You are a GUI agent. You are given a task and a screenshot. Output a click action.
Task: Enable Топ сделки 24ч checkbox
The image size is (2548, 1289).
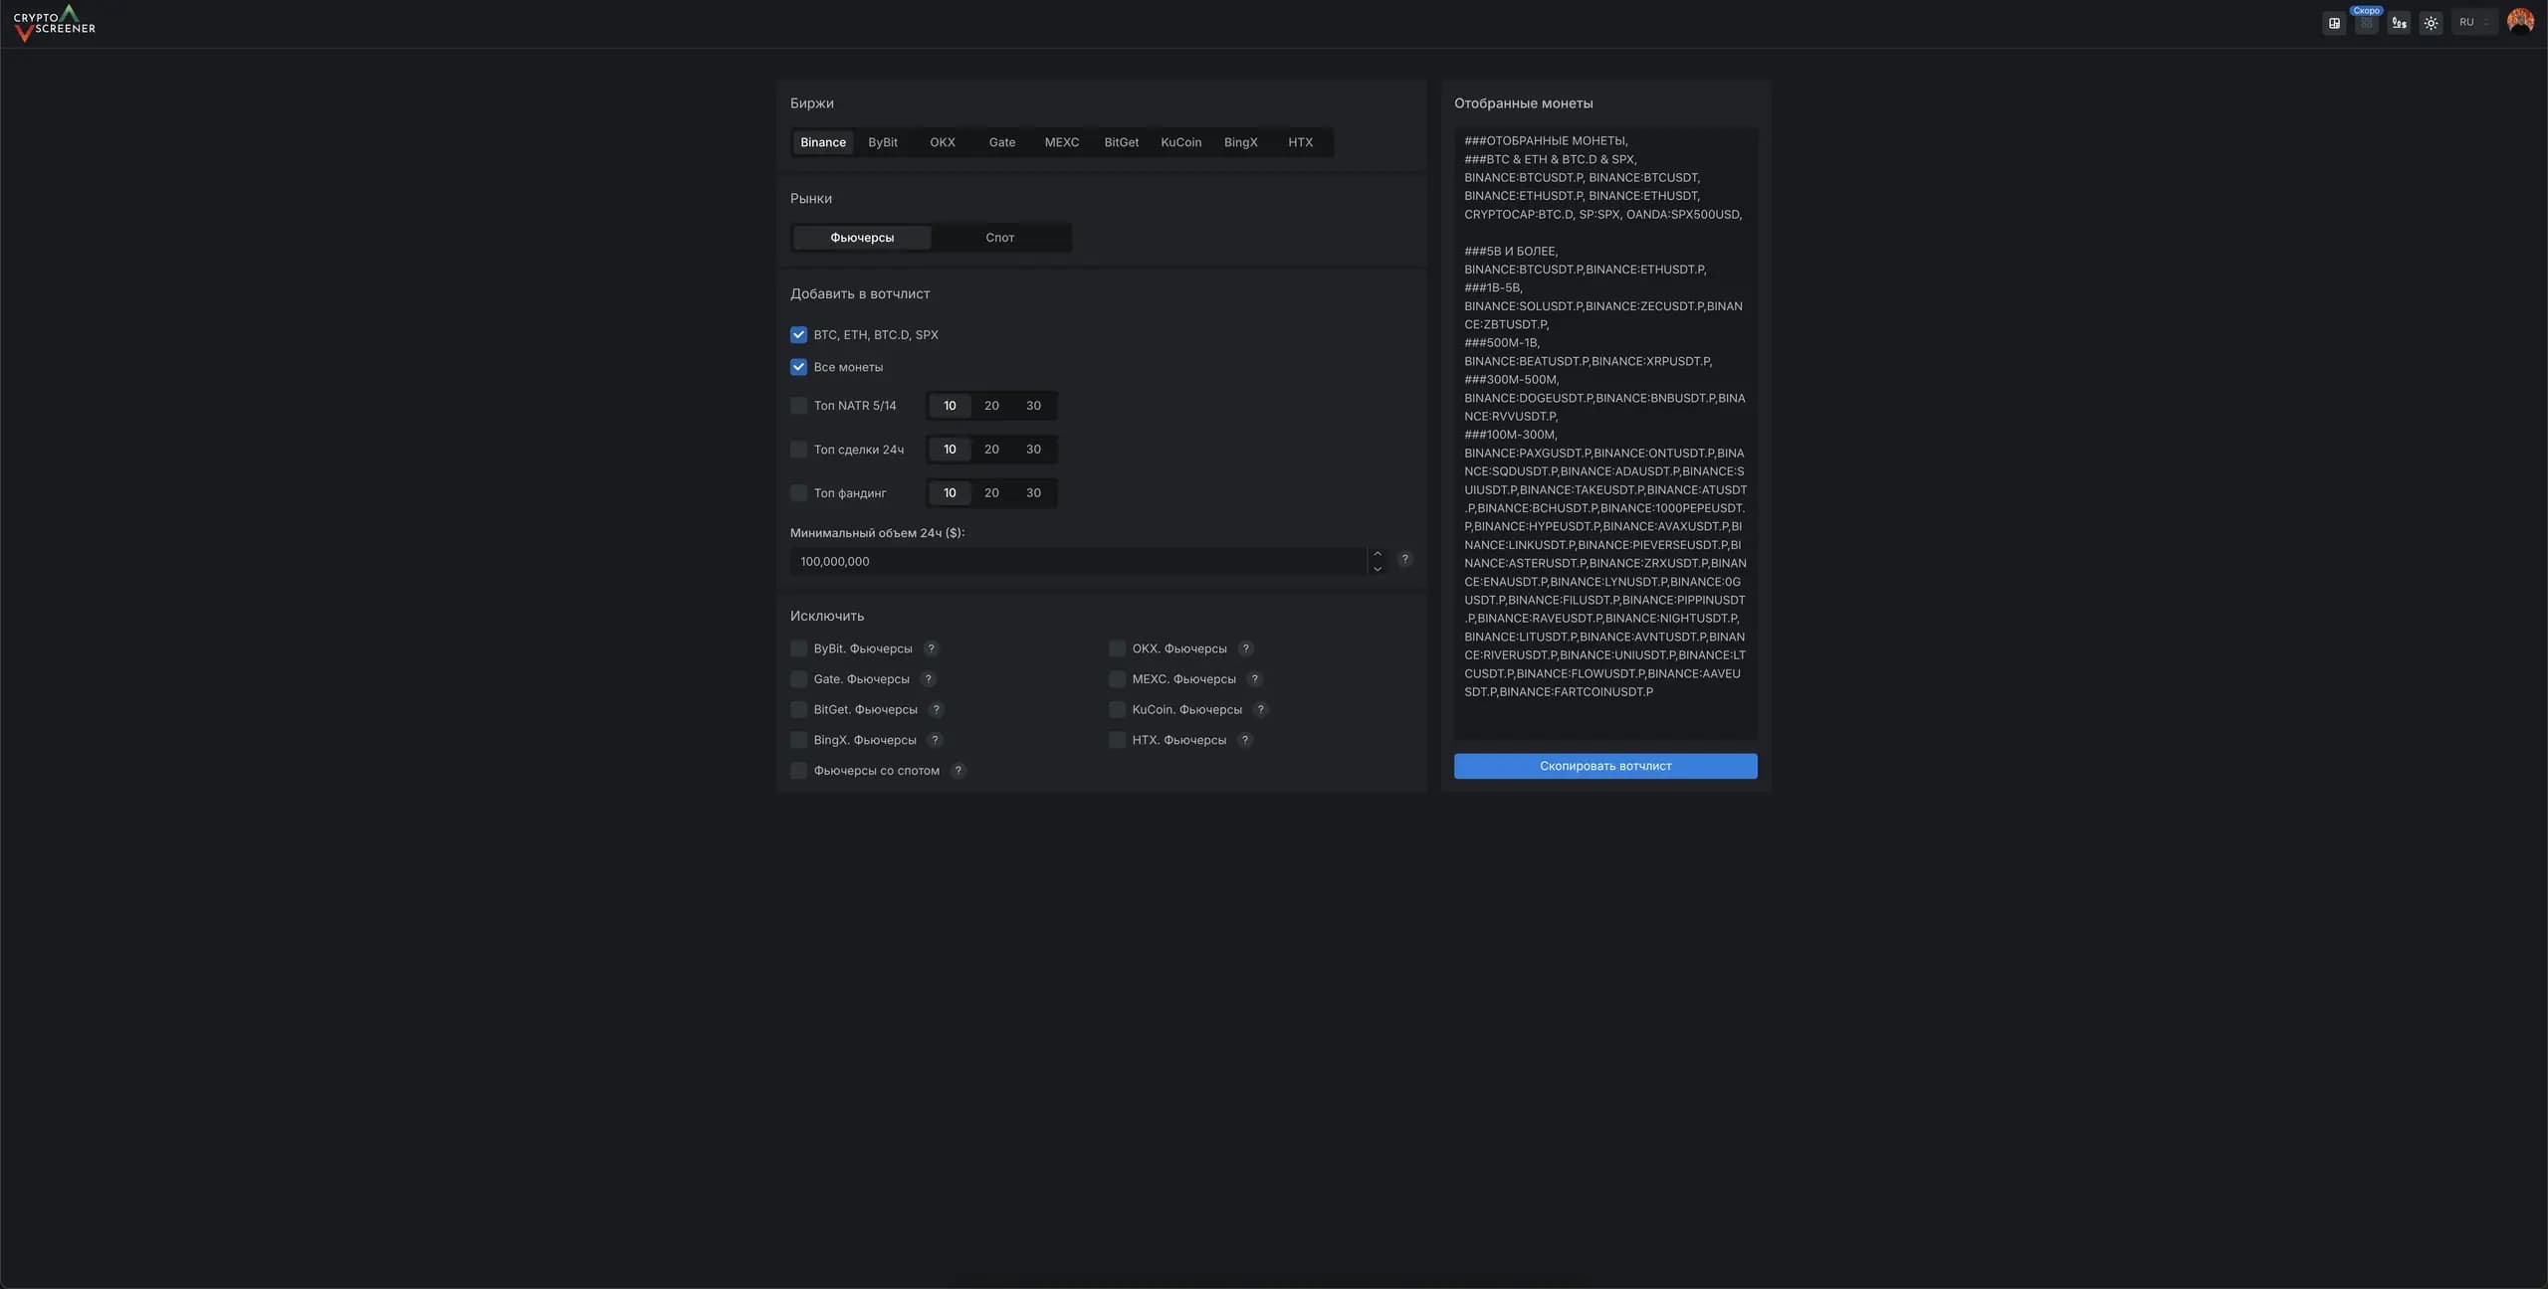[x=798, y=450]
